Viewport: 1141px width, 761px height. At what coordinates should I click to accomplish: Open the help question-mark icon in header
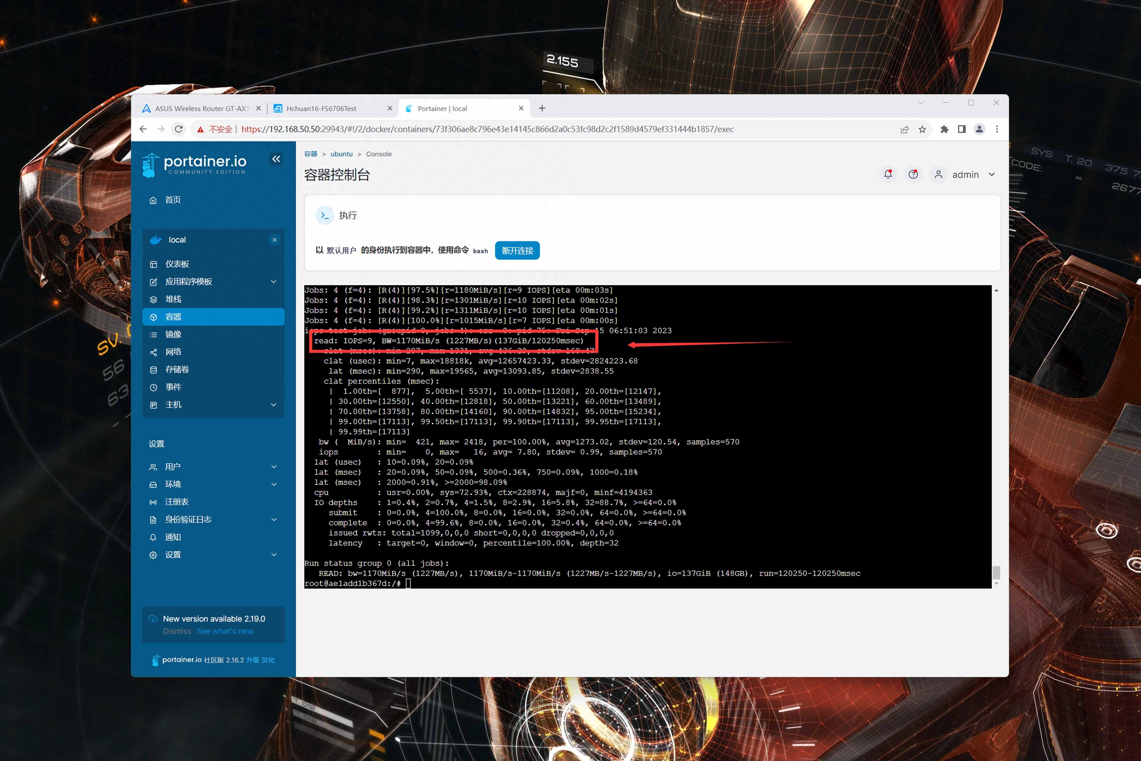coord(913,174)
